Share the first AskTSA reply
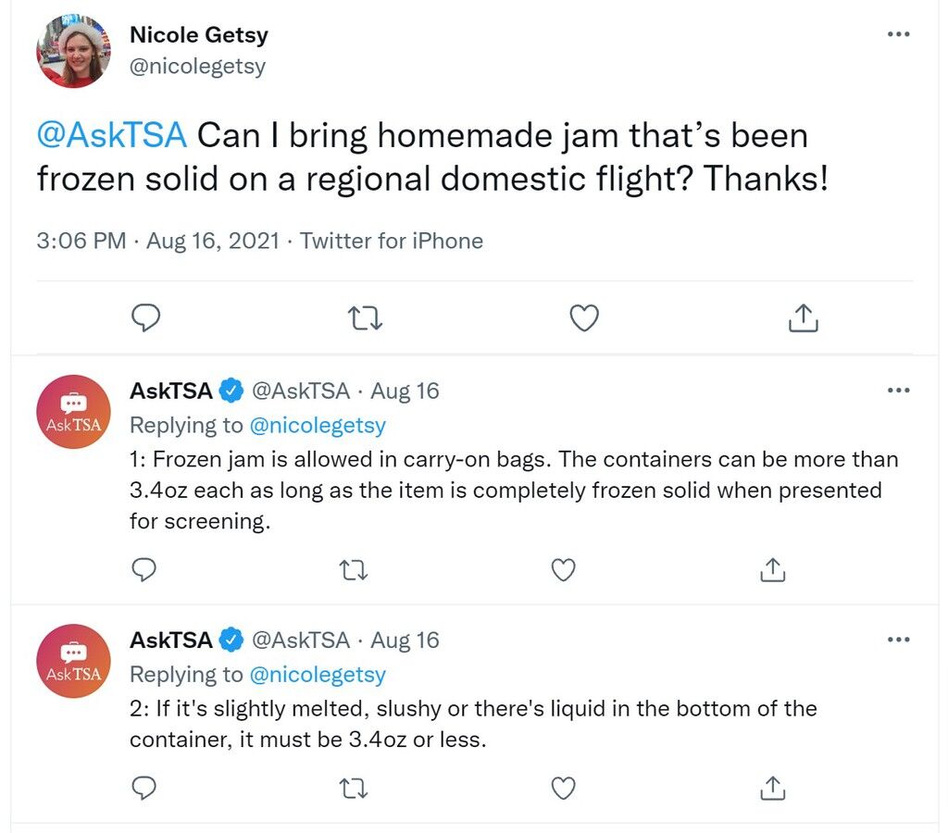The image size is (948, 833). [773, 569]
